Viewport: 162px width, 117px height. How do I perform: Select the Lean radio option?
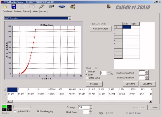click(x=87, y=75)
